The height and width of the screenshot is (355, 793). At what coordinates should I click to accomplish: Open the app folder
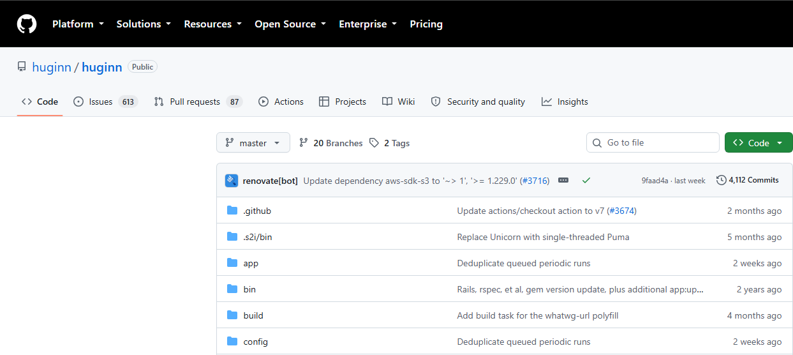click(x=251, y=263)
